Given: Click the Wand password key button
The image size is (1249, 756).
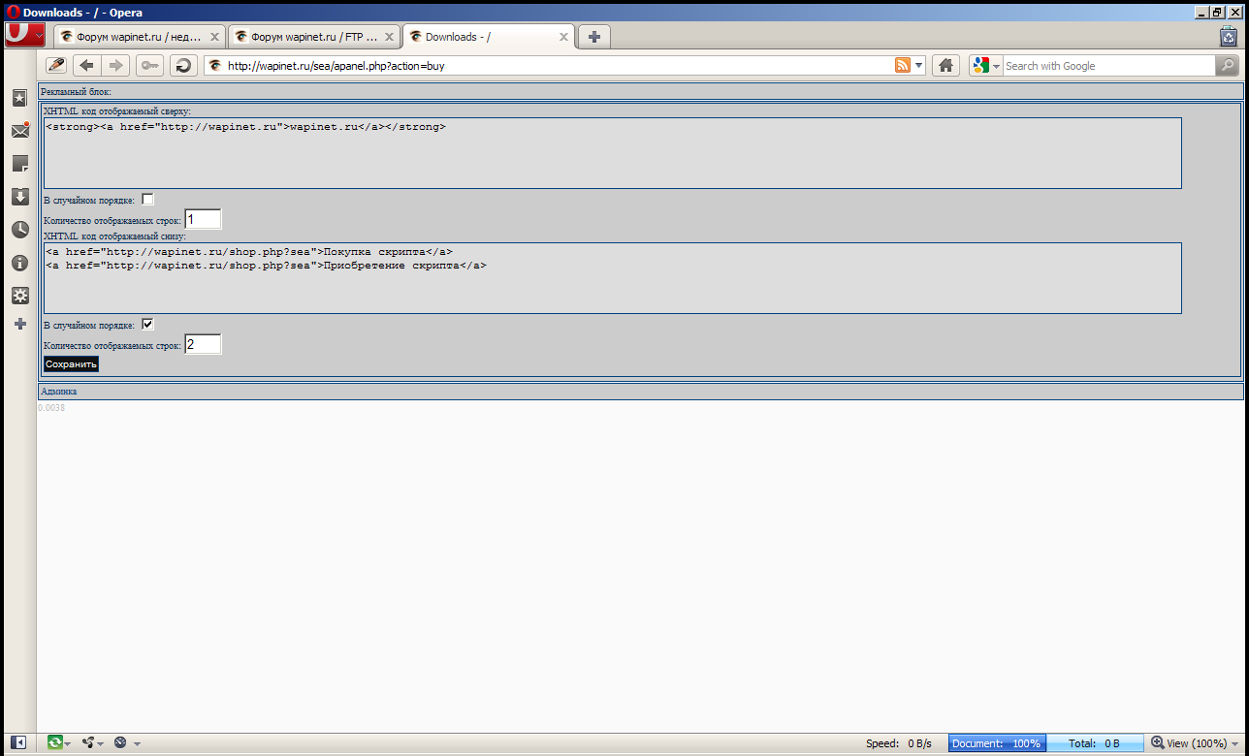Looking at the screenshot, I should tap(149, 66).
